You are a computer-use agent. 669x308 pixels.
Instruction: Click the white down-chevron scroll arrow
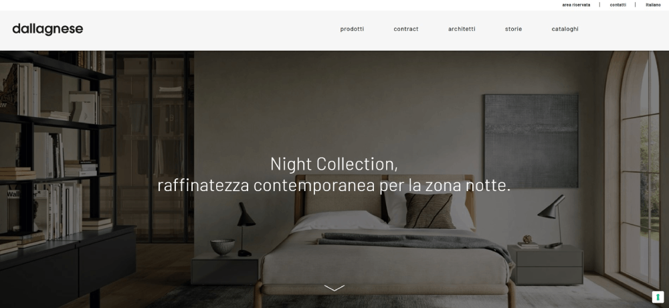click(334, 289)
